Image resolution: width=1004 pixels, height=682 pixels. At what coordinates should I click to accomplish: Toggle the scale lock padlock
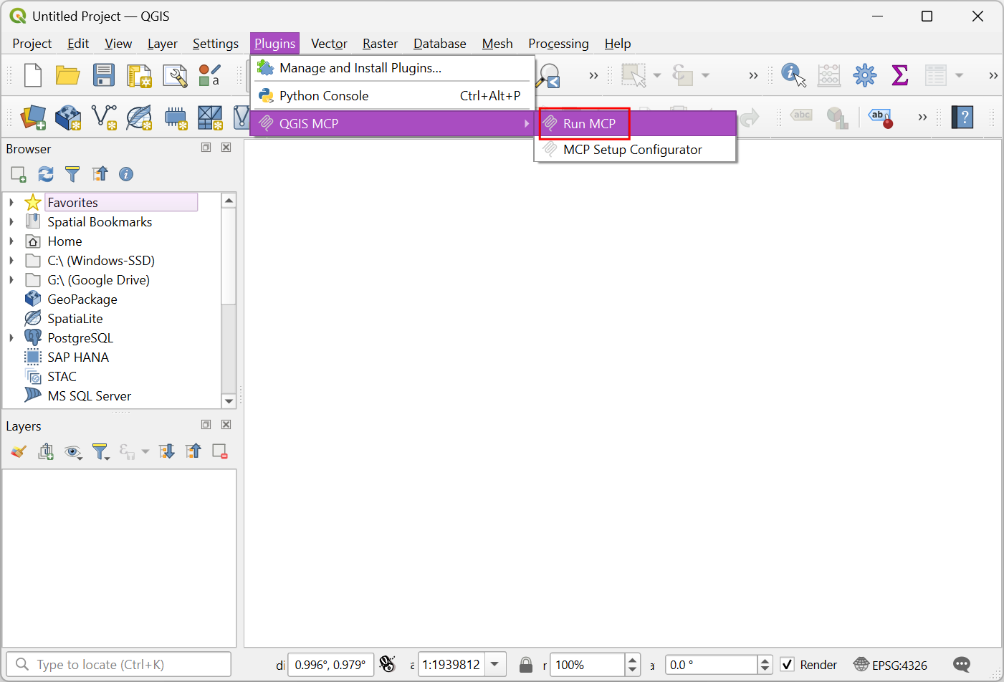526,665
